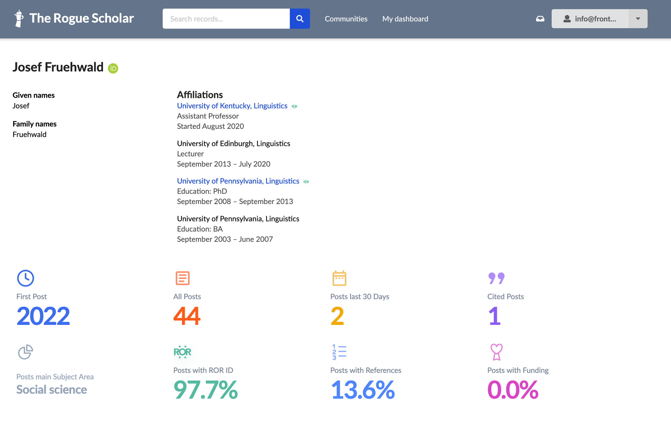This screenshot has height=435, width=671.
Task: Click the 13.6% references statistic
Action: tap(363, 390)
